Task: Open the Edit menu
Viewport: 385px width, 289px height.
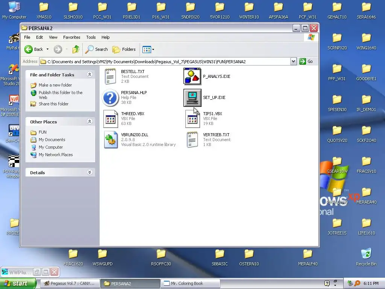Action: click(39, 37)
